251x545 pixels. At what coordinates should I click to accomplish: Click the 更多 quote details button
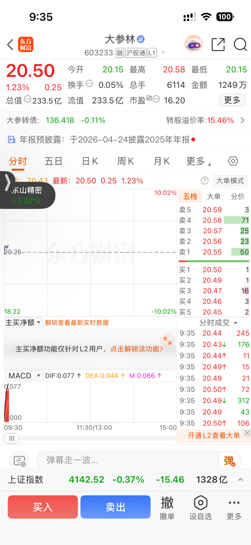pos(232,100)
